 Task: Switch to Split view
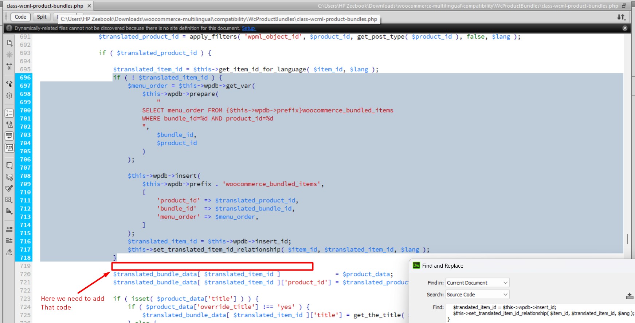(x=42, y=17)
